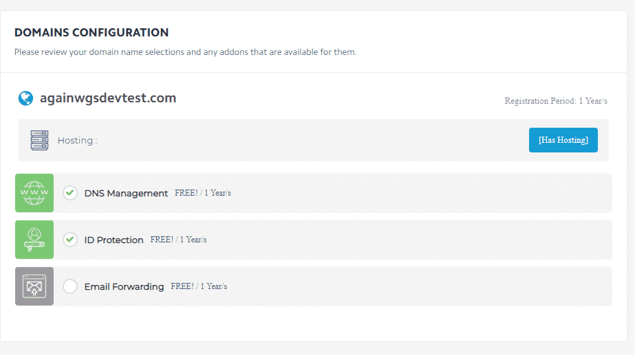Screen dimensions: 635x355
Task: Click the green WWW DNS Management icon
Action: [34, 193]
